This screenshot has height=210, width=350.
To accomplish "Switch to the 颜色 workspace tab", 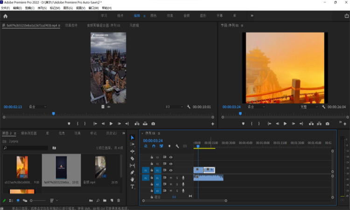I will tap(154, 15).
